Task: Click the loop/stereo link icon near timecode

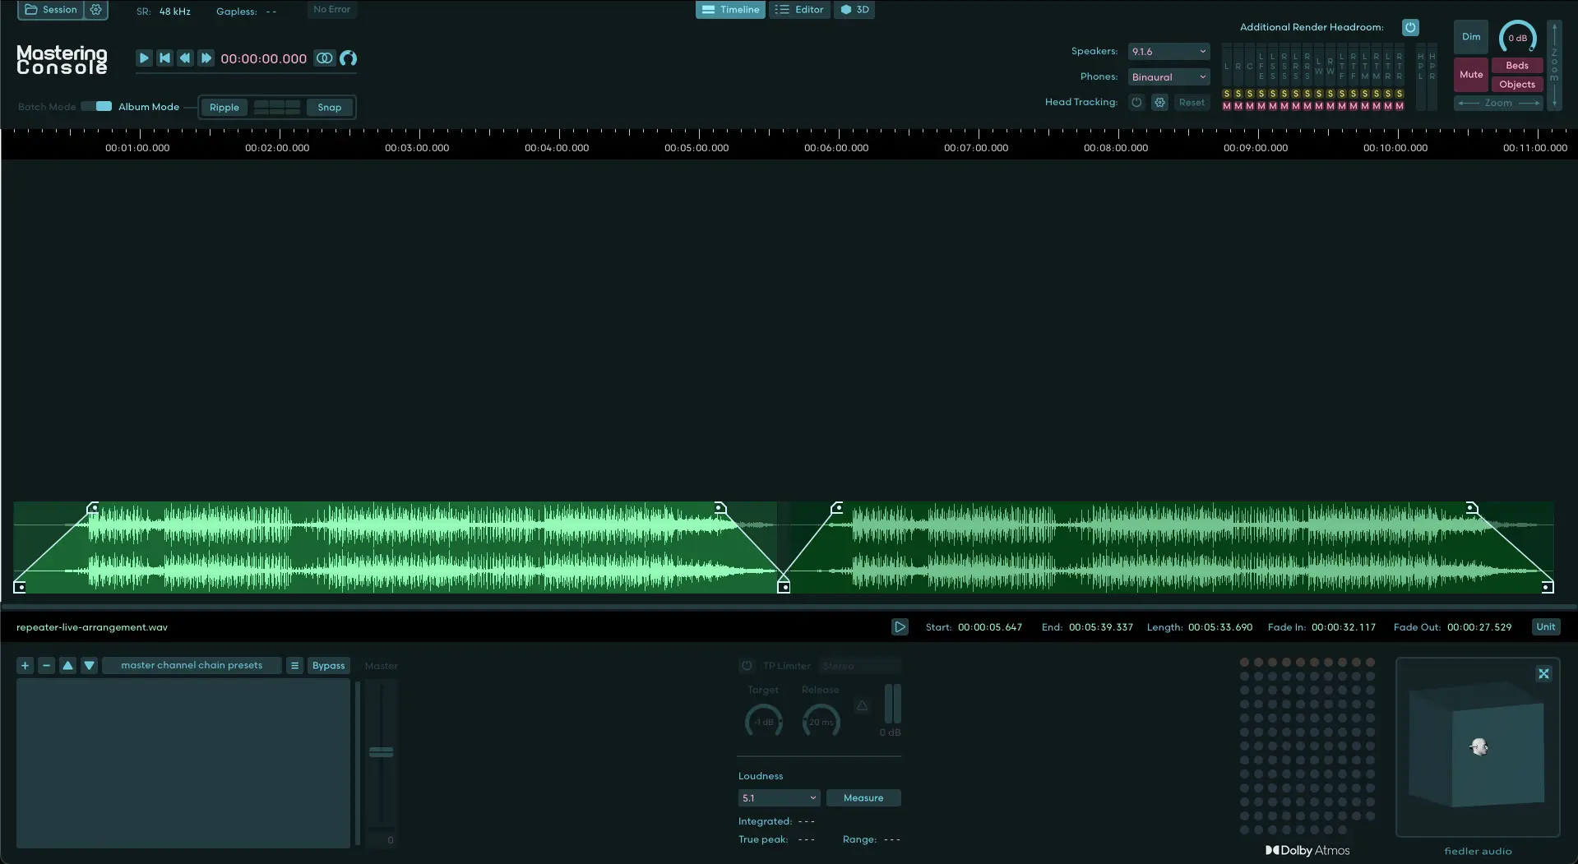Action: (x=324, y=58)
